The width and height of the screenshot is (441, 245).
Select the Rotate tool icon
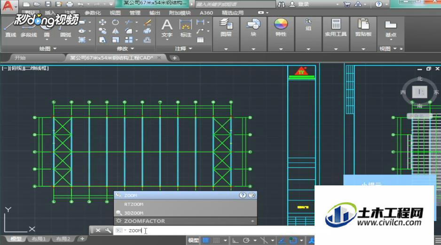tap(115, 22)
